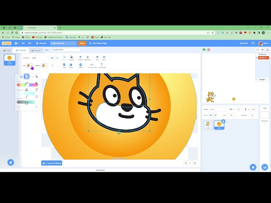This screenshot has width=271, height=203.
Task: Flip selection vertically
Action: tap(102, 66)
